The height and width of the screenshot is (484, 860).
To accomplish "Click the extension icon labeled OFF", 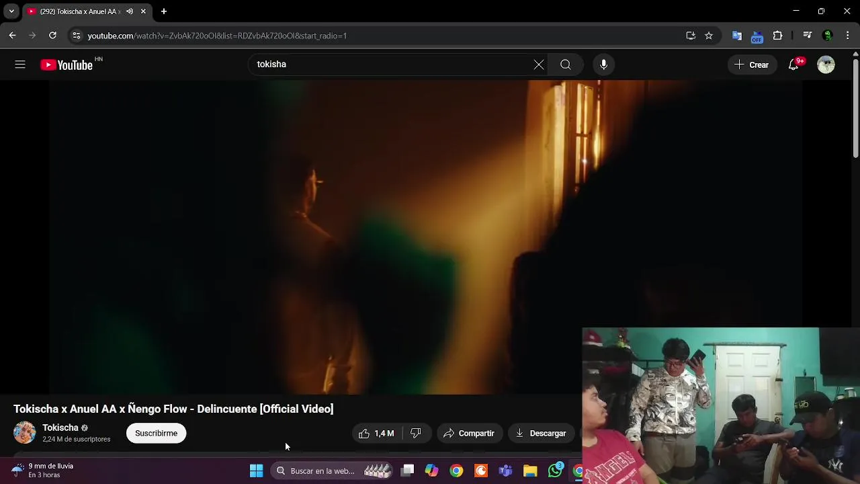I will (x=757, y=36).
